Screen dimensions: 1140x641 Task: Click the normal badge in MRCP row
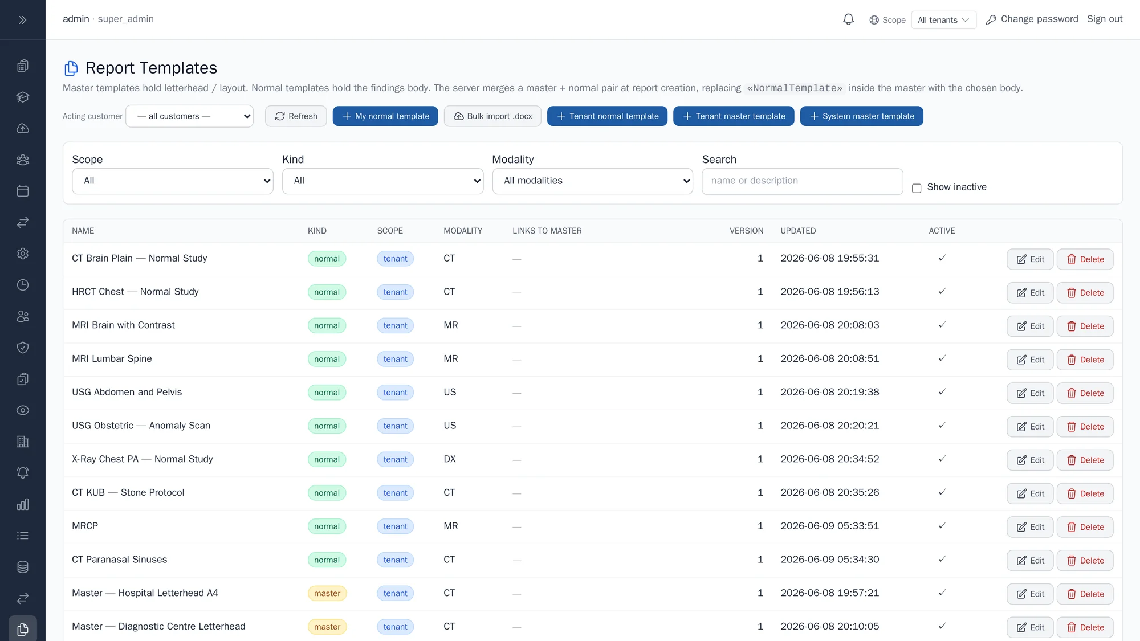327,526
